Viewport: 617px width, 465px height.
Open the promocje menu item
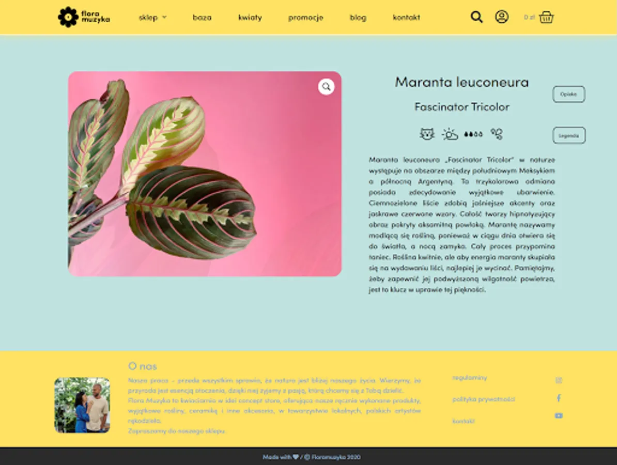click(306, 18)
